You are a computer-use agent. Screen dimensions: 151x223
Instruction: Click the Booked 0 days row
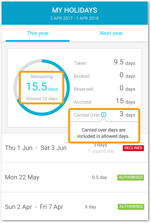[104, 75]
